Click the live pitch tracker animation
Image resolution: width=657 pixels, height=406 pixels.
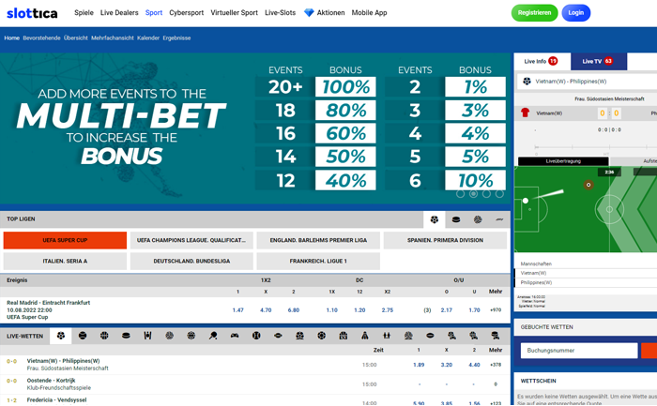(x=586, y=209)
